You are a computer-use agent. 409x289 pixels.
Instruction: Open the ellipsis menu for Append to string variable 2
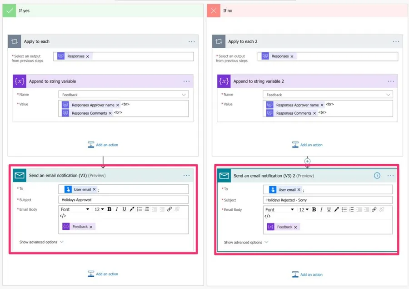click(x=391, y=81)
